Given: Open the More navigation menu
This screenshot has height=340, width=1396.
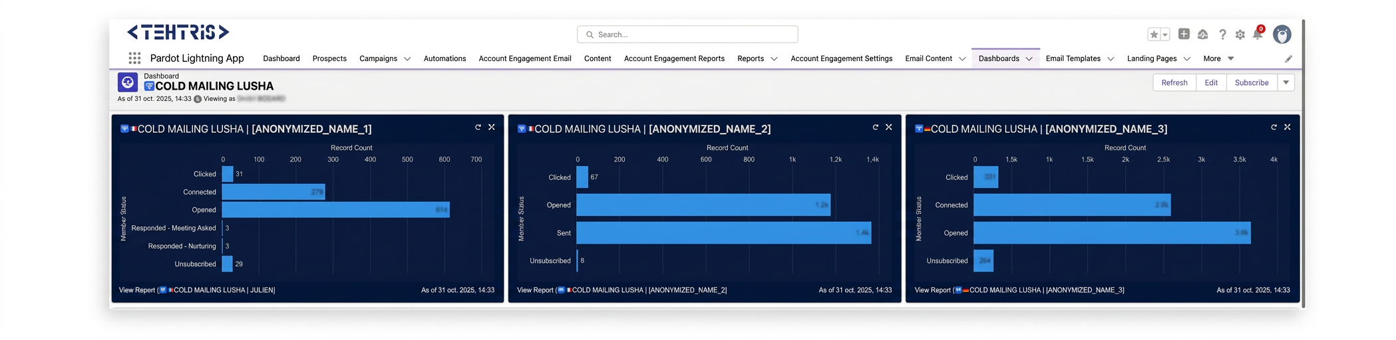Looking at the screenshot, I should pyautogui.click(x=1218, y=58).
